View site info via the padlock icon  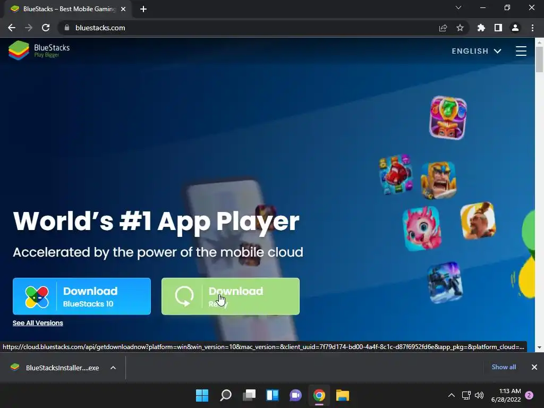(67, 28)
